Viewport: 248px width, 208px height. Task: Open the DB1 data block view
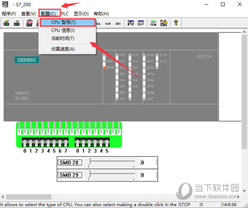point(118,24)
